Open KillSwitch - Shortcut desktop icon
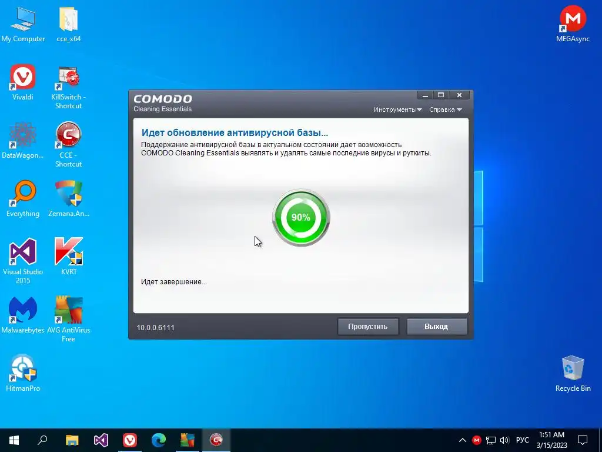 coord(69,87)
